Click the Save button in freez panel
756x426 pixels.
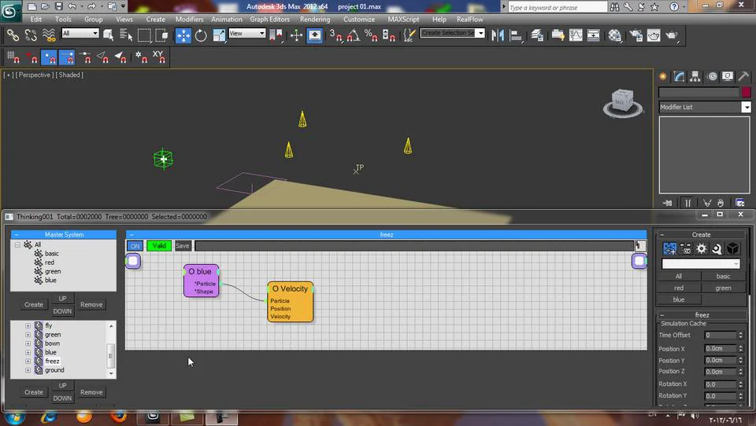coord(182,246)
